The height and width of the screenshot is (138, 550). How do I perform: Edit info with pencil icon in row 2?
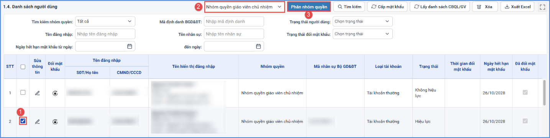click(37, 122)
